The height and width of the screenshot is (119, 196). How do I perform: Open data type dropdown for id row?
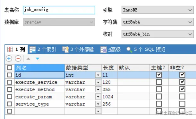point(98,75)
